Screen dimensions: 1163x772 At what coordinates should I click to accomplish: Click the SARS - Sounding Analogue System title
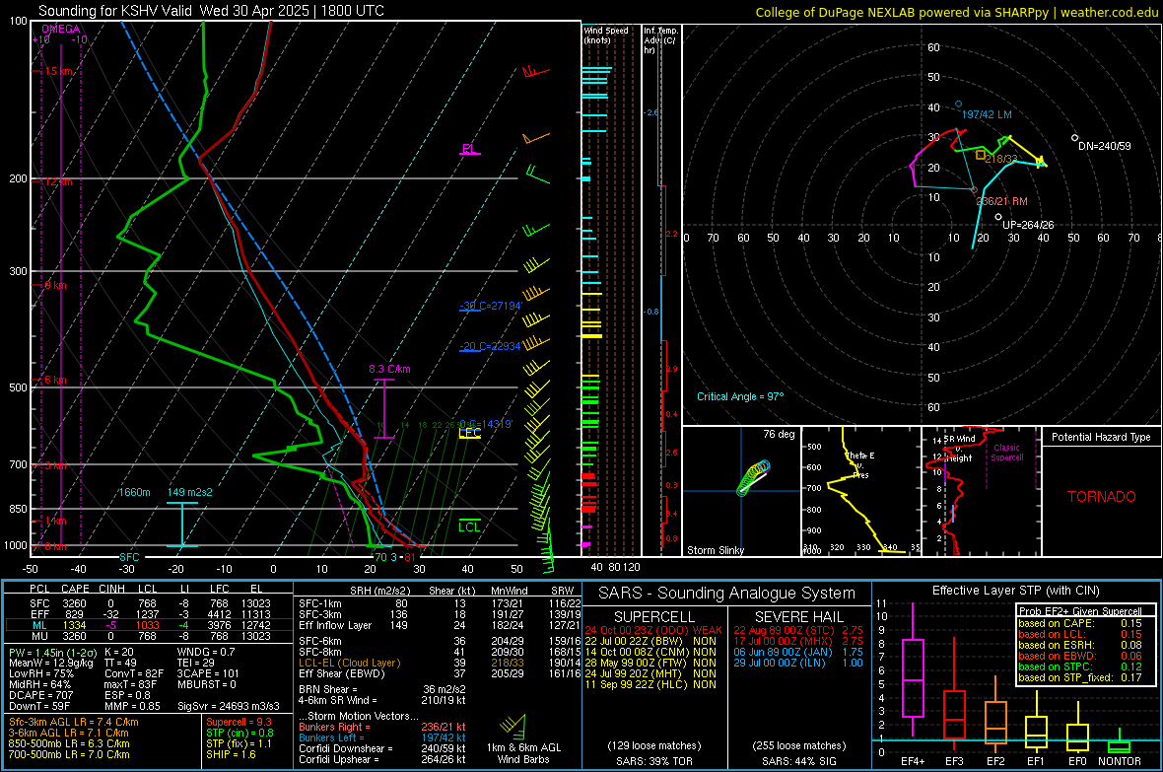(726, 594)
